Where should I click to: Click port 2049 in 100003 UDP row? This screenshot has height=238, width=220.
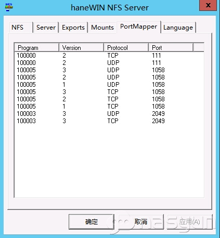(x=158, y=114)
